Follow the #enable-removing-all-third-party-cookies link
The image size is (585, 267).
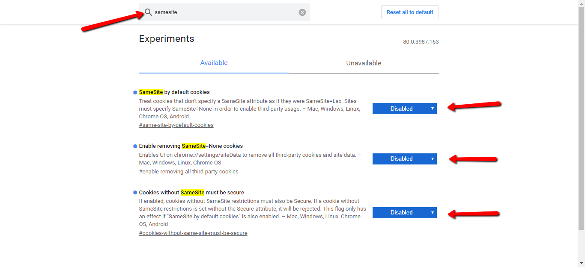(x=188, y=172)
